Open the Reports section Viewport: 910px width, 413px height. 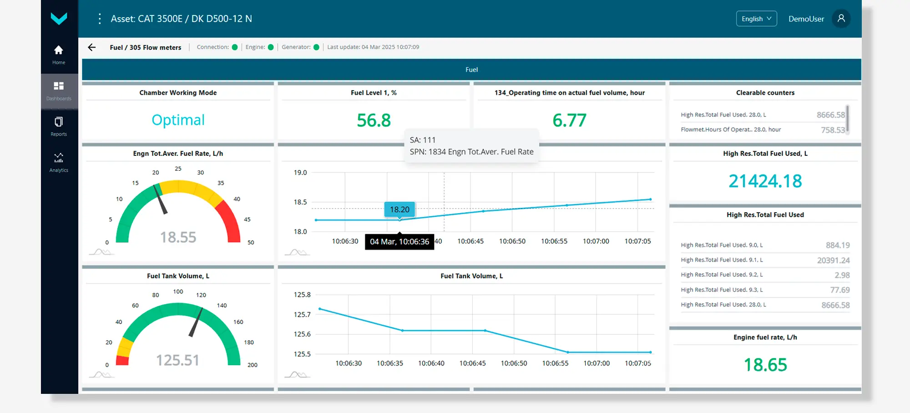point(59,127)
